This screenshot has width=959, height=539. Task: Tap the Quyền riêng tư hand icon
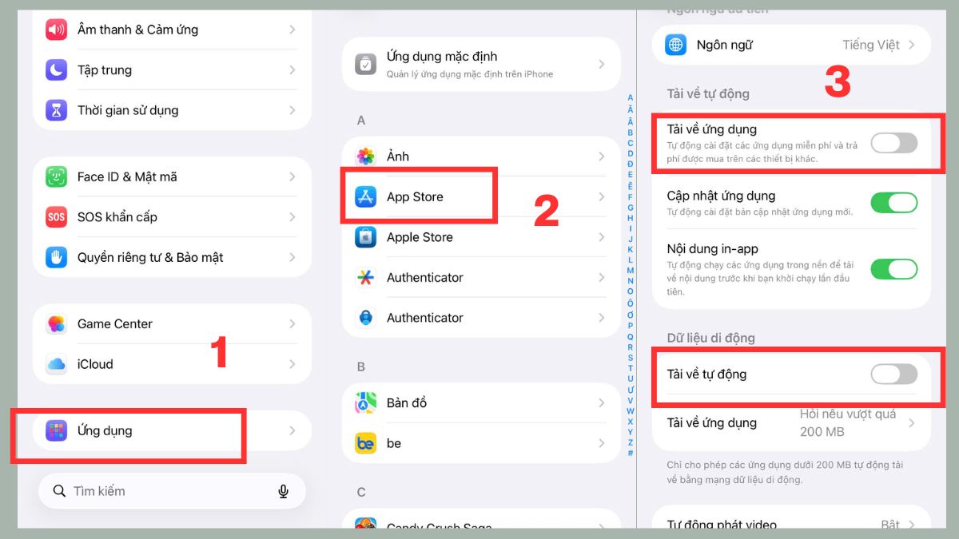point(56,257)
